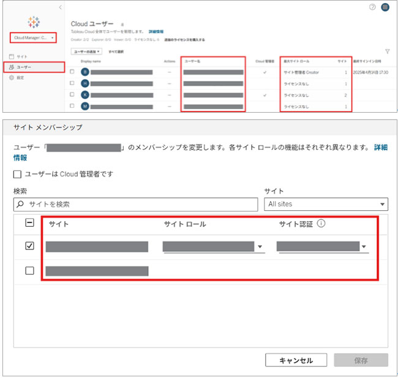398x380 pixels.
Task: Collapse the left sidebar with the chevron
Action: [x=60, y=7]
